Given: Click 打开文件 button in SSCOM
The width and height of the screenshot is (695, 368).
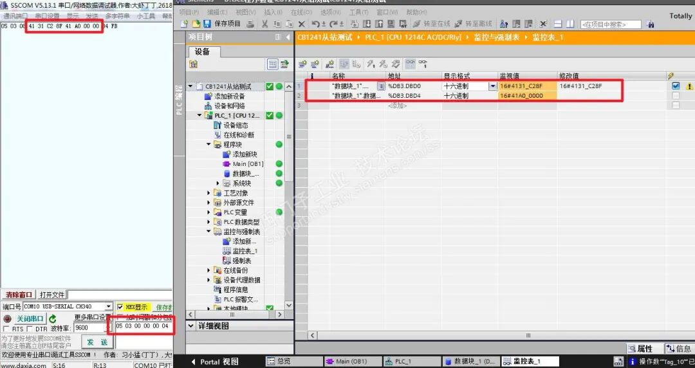Looking at the screenshot, I should (x=52, y=295).
